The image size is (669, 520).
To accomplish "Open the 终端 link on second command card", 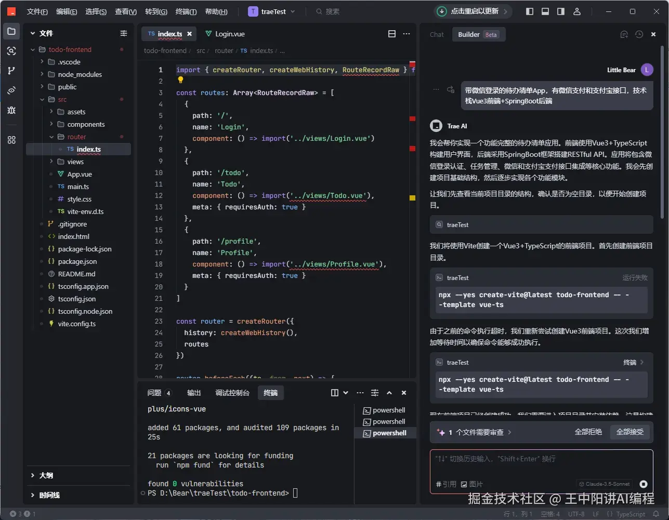I will (x=634, y=363).
